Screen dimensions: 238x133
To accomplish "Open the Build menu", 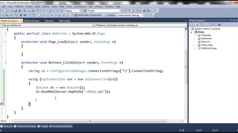I will click(38, 7).
